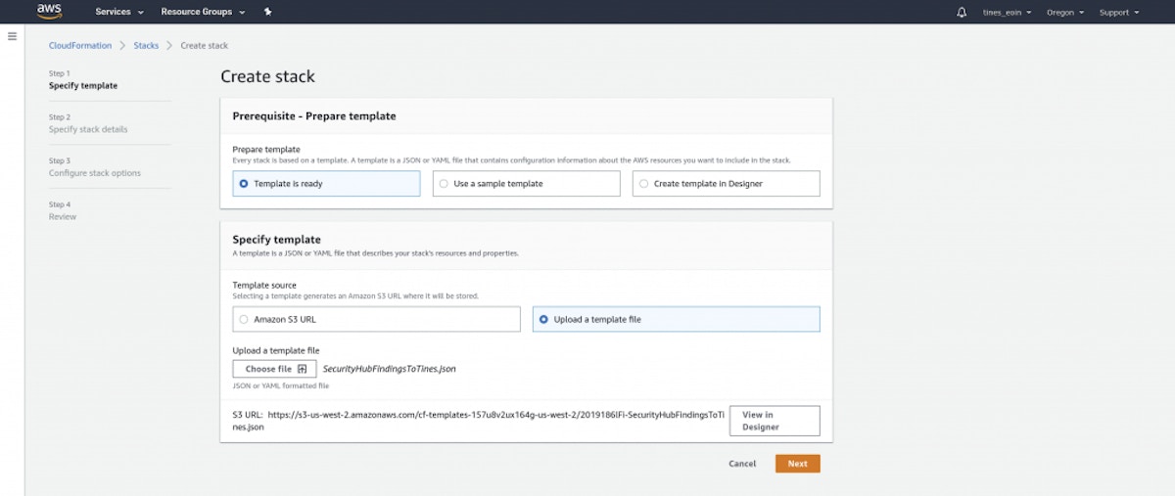Click the pin shortcuts icon
This screenshot has height=496, width=1175.
pyautogui.click(x=268, y=13)
